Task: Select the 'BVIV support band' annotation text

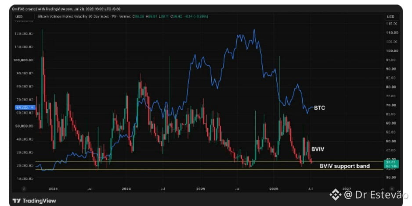Action: pyautogui.click(x=344, y=166)
